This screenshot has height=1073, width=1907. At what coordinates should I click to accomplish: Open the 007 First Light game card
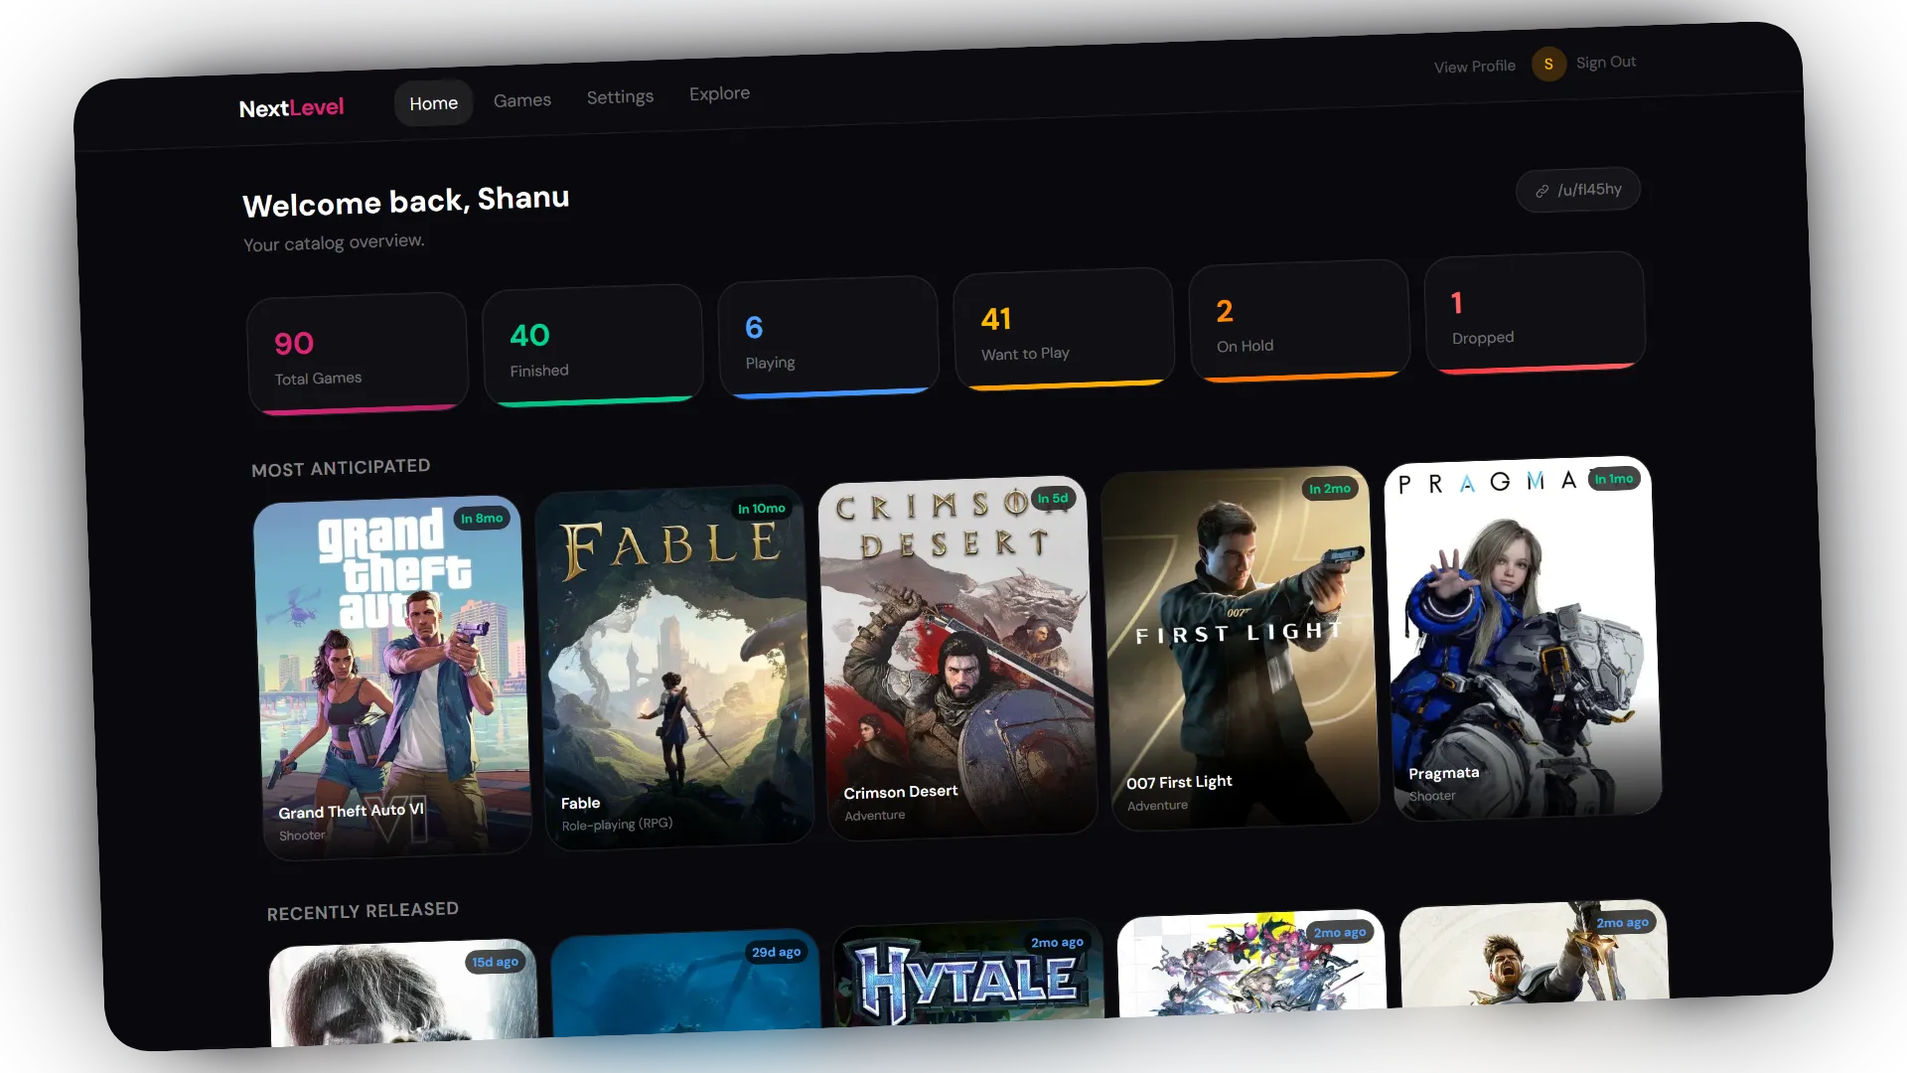point(1240,648)
